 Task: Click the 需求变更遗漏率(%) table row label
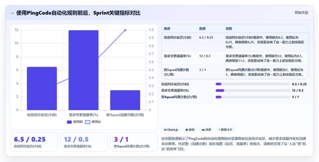click(x=178, y=56)
